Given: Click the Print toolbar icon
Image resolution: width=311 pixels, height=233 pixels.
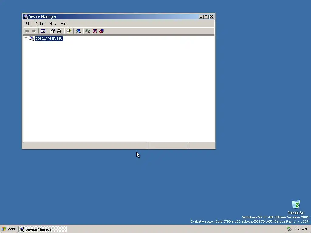Looking at the screenshot, I should pyautogui.click(x=60, y=31).
